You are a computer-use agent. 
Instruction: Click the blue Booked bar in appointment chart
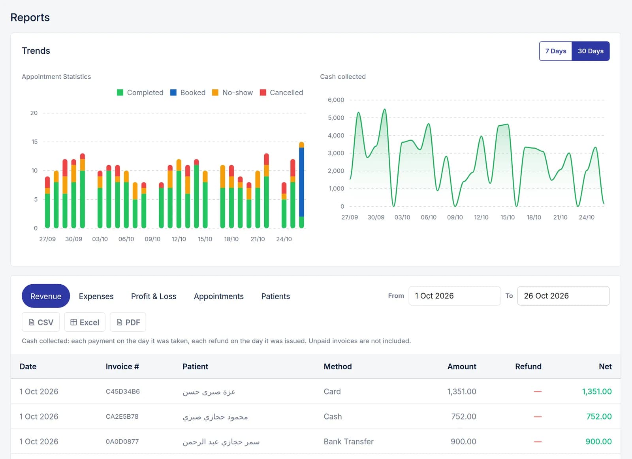coord(301,182)
